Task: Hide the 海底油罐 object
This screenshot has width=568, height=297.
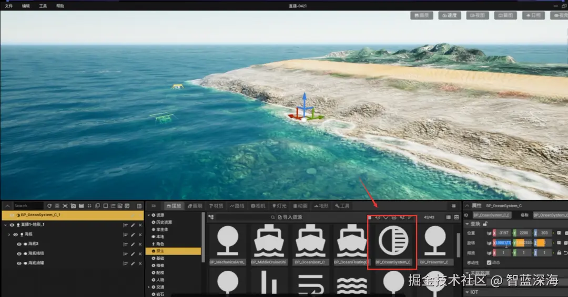Action: [19, 263]
